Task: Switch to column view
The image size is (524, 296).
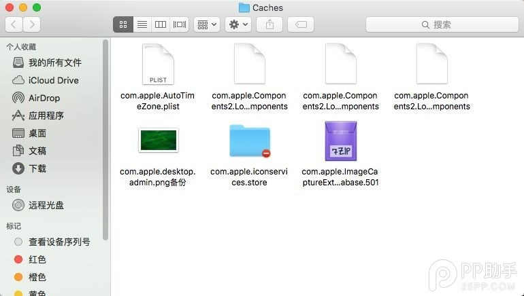Action: (161, 24)
